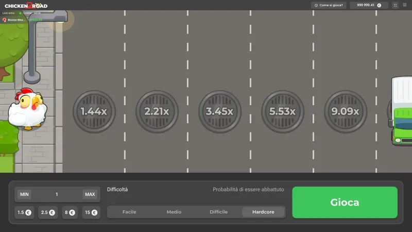Start the game with Gioca
Image resolution: width=412 pixels, height=232 pixels.
tap(345, 202)
